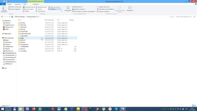Open the address bar history dropdown
This screenshot has height=111, width=197.
click(x=170, y=17)
